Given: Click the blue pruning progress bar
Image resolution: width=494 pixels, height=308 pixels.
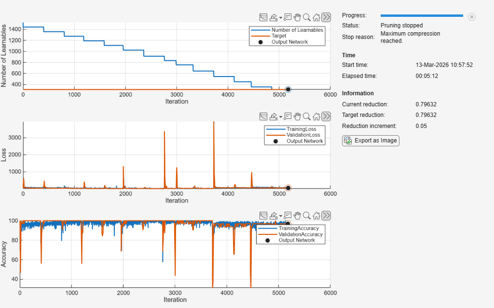Looking at the screenshot, I should pos(422,15).
